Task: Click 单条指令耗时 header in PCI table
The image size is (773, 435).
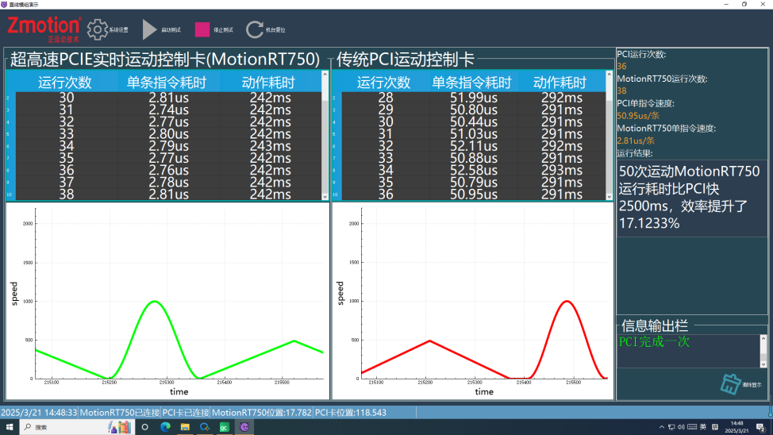Action: point(471,83)
